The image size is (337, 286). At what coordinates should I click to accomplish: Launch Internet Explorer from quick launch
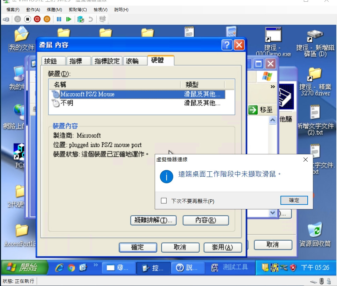click(59, 268)
